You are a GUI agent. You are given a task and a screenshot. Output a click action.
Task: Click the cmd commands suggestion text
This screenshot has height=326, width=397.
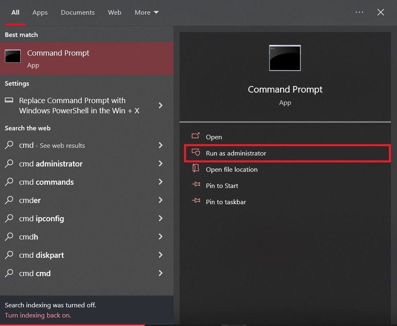46,182
